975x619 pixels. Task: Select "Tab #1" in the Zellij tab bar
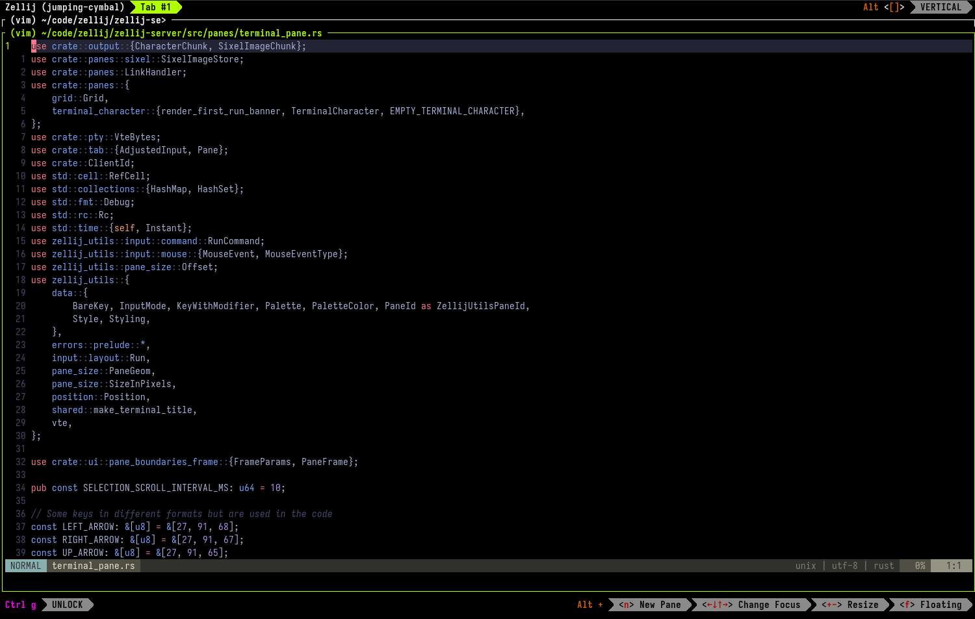[x=156, y=7]
